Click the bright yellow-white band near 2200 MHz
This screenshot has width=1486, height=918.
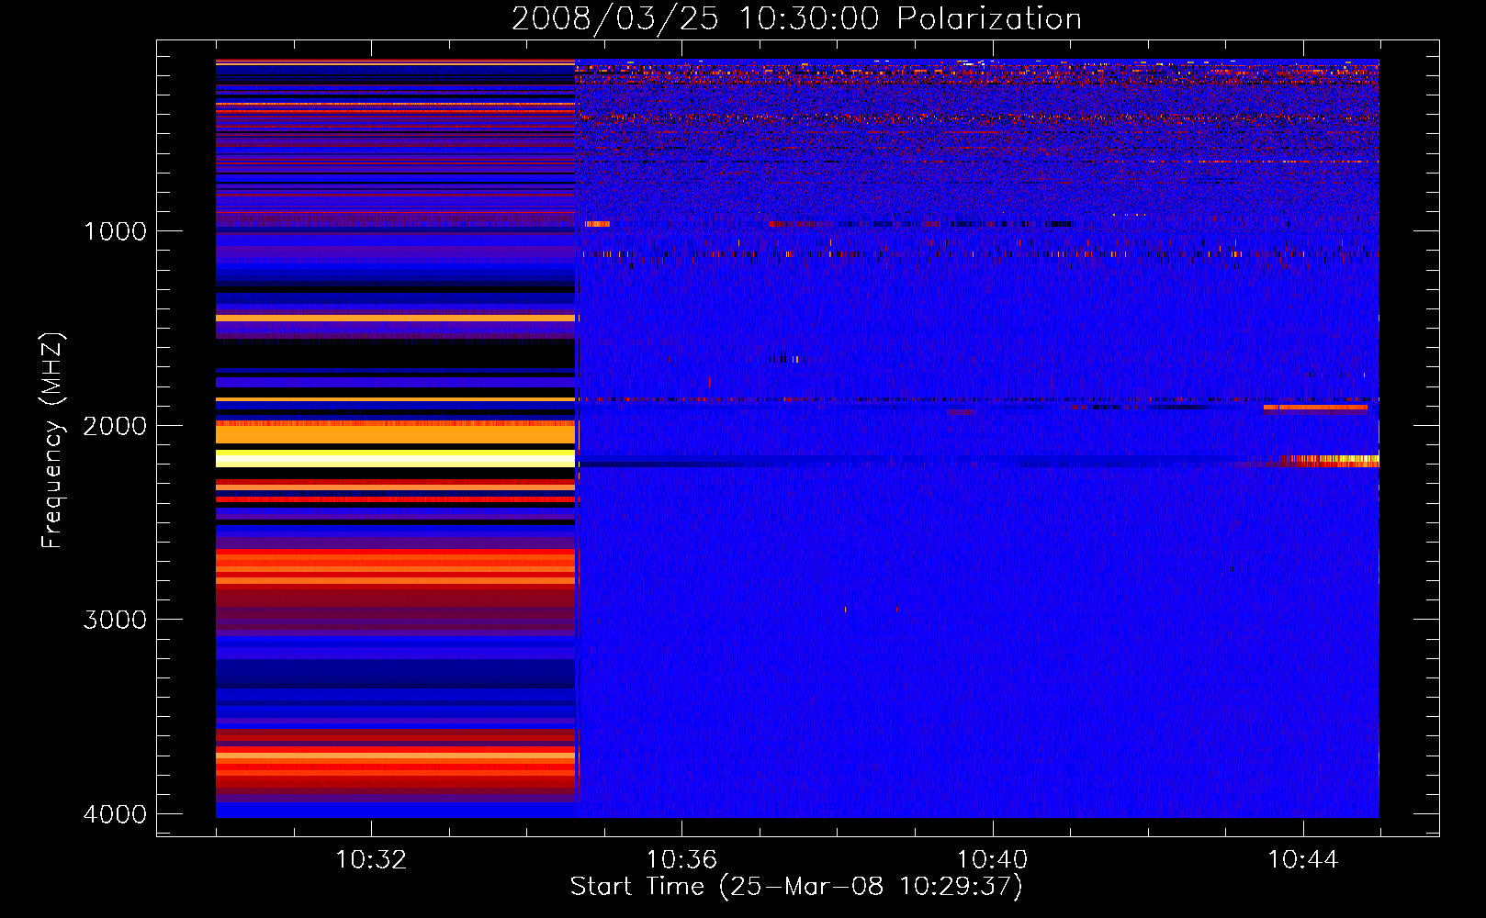coord(395,459)
